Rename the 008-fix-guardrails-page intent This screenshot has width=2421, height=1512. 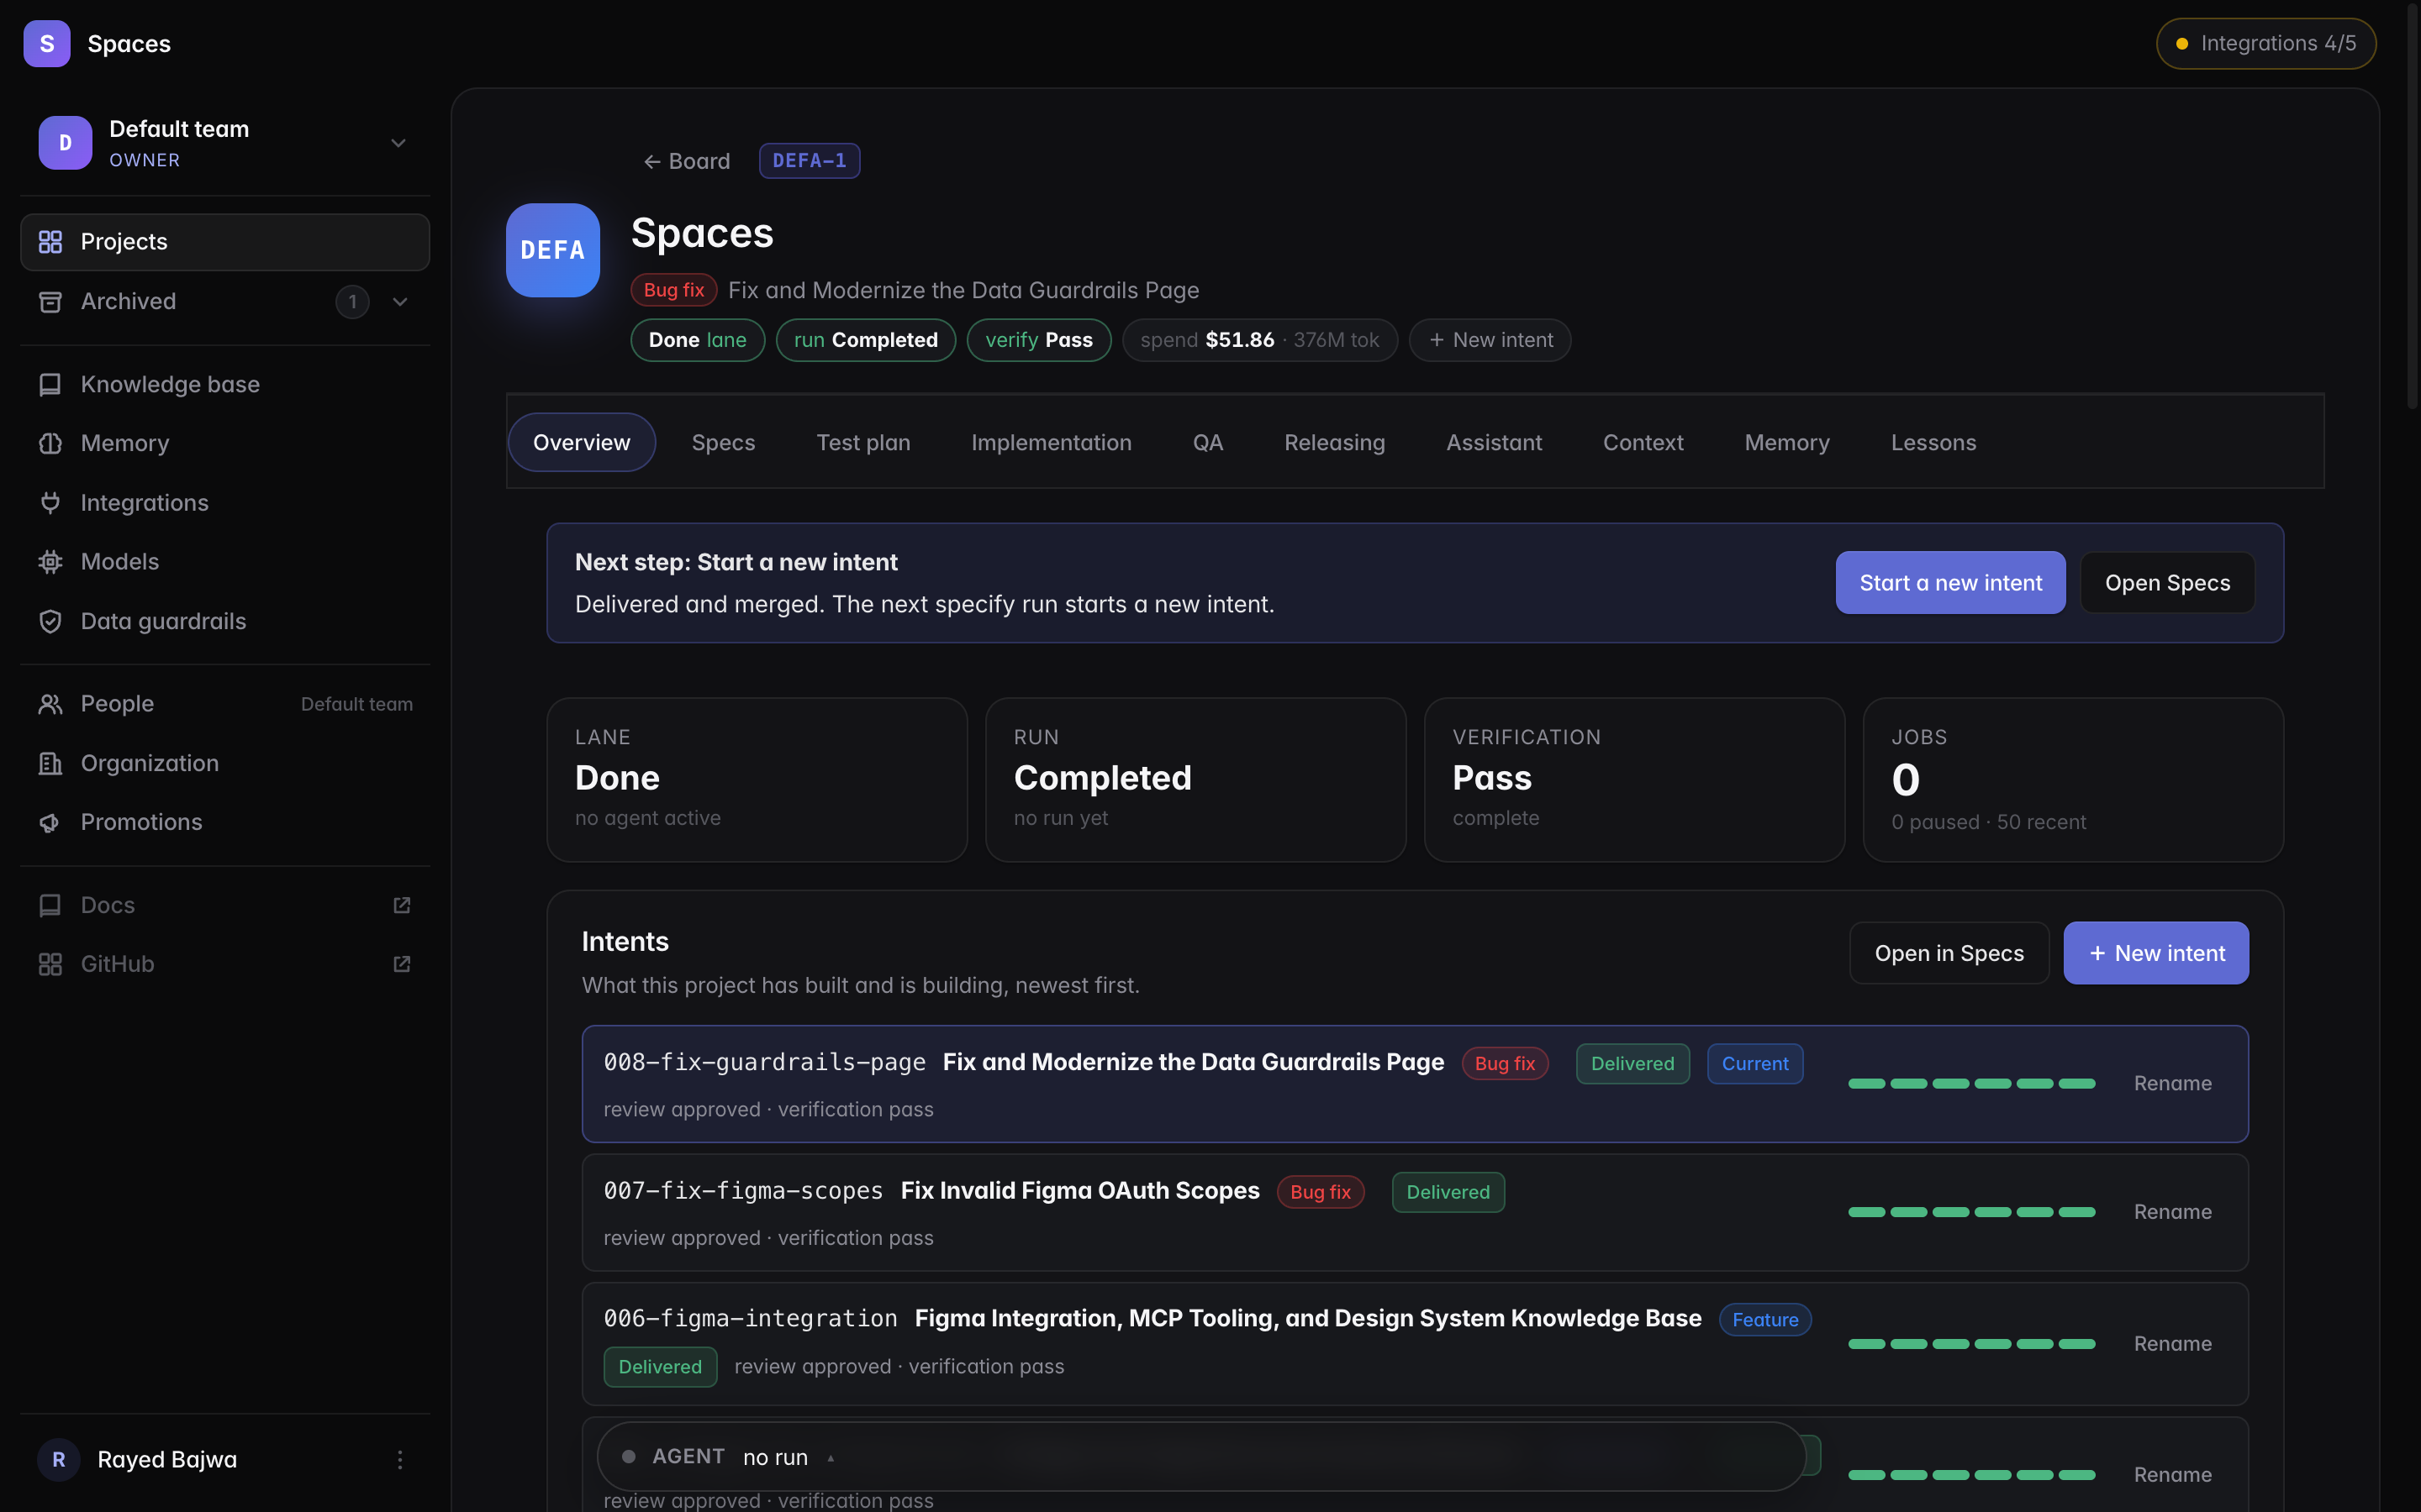click(x=2172, y=1083)
